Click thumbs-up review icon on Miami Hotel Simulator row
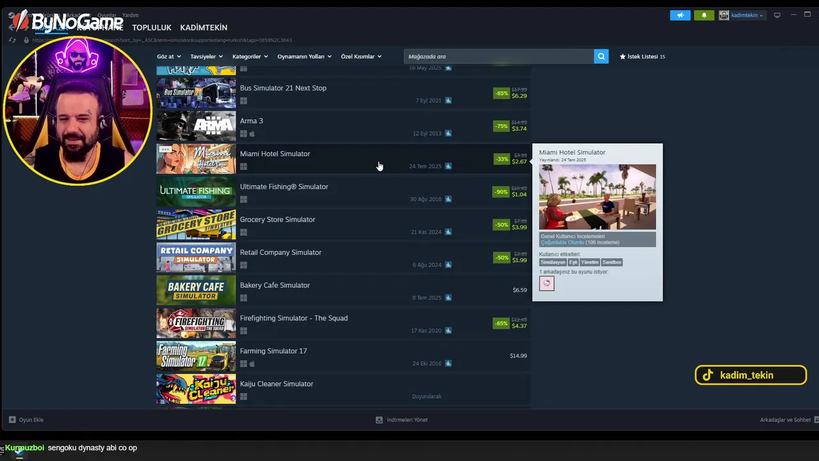The height and width of the screenshot is (461, 819). 448,166
